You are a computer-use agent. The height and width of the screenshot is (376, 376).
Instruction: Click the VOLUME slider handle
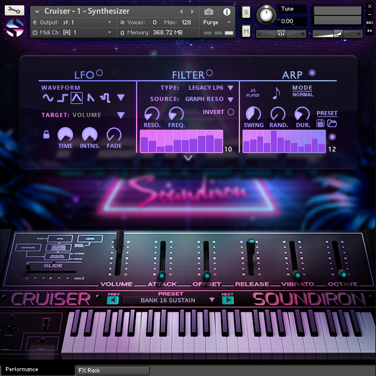(120, 241)
